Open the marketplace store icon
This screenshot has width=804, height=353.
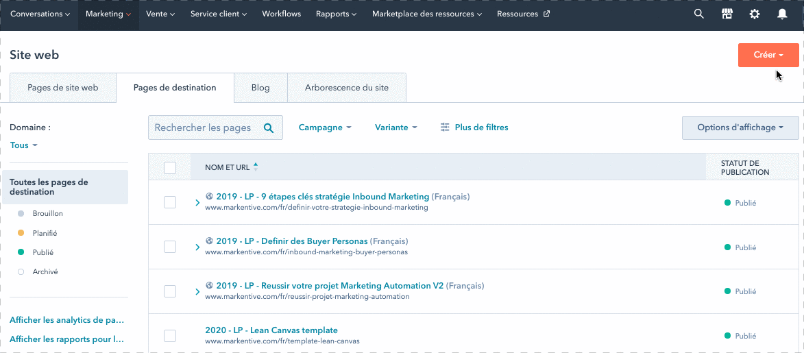727,14
